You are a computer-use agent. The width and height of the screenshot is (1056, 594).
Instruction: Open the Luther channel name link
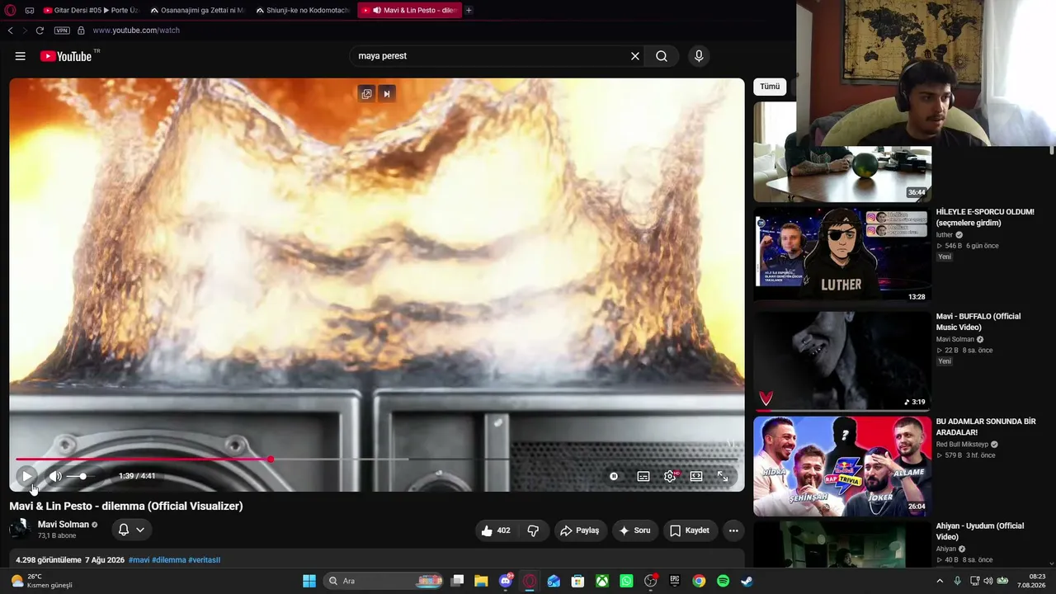(944, 235)
